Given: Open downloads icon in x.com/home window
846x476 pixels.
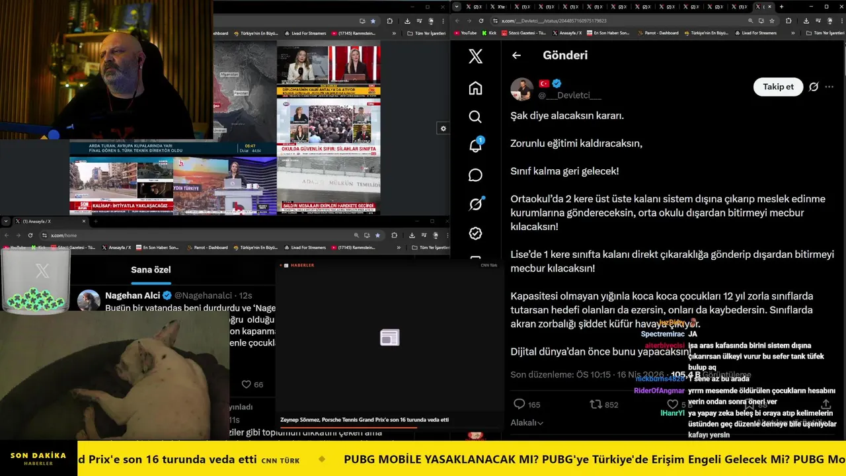Looking at the screenshot, I should pos(412,235).
